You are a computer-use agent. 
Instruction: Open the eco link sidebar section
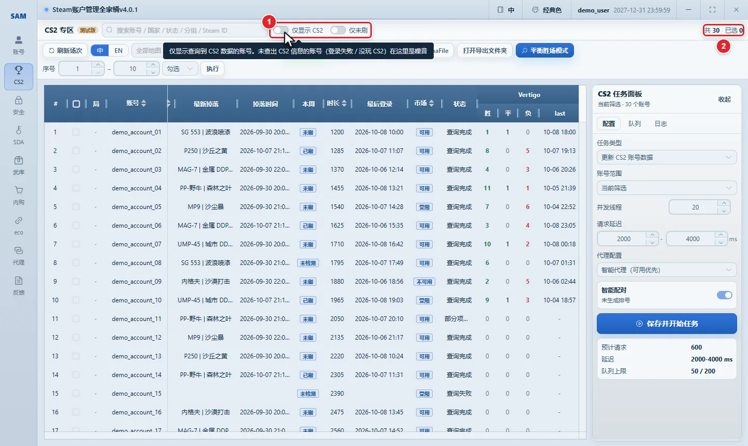19,226
